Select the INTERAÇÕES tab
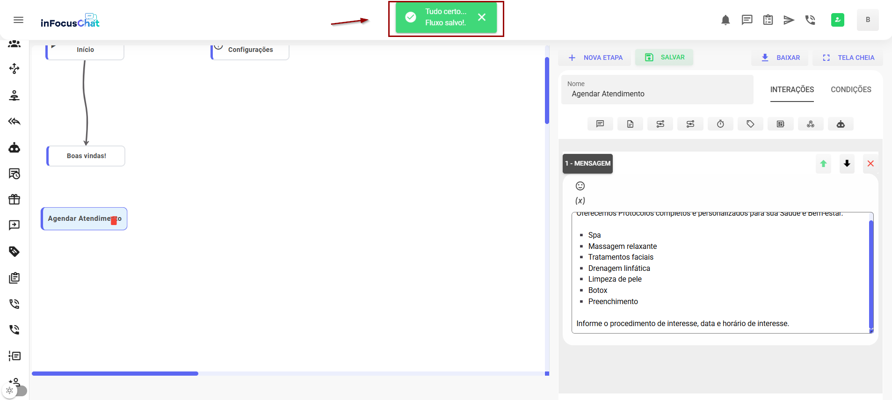Screen dimensions: 892x400 (792, 89)
